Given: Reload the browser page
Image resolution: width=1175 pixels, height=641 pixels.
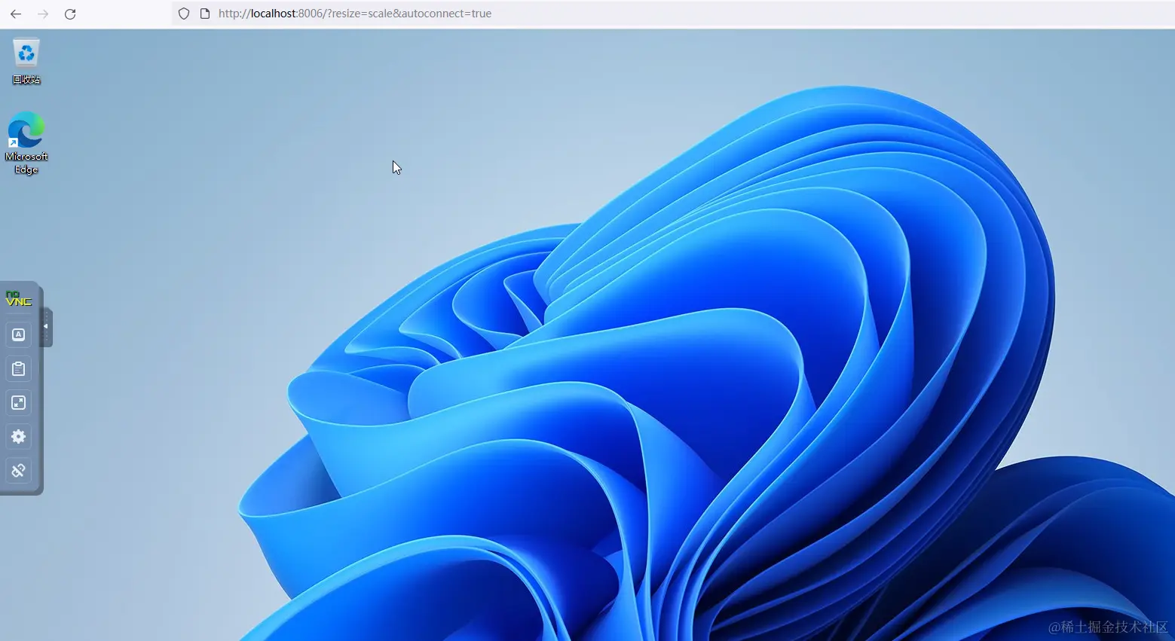Looking at the screenshot, I should (x=70, y=14).
